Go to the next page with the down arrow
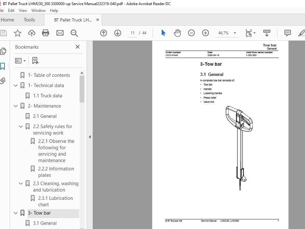 pyautogui.click(x=118, y=33)
